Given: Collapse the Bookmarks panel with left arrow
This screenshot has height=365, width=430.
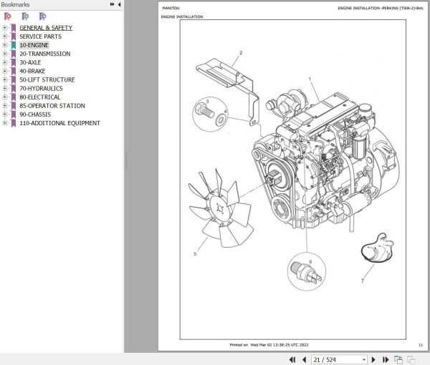Looking at the screenshot, I should click(119, 4).
